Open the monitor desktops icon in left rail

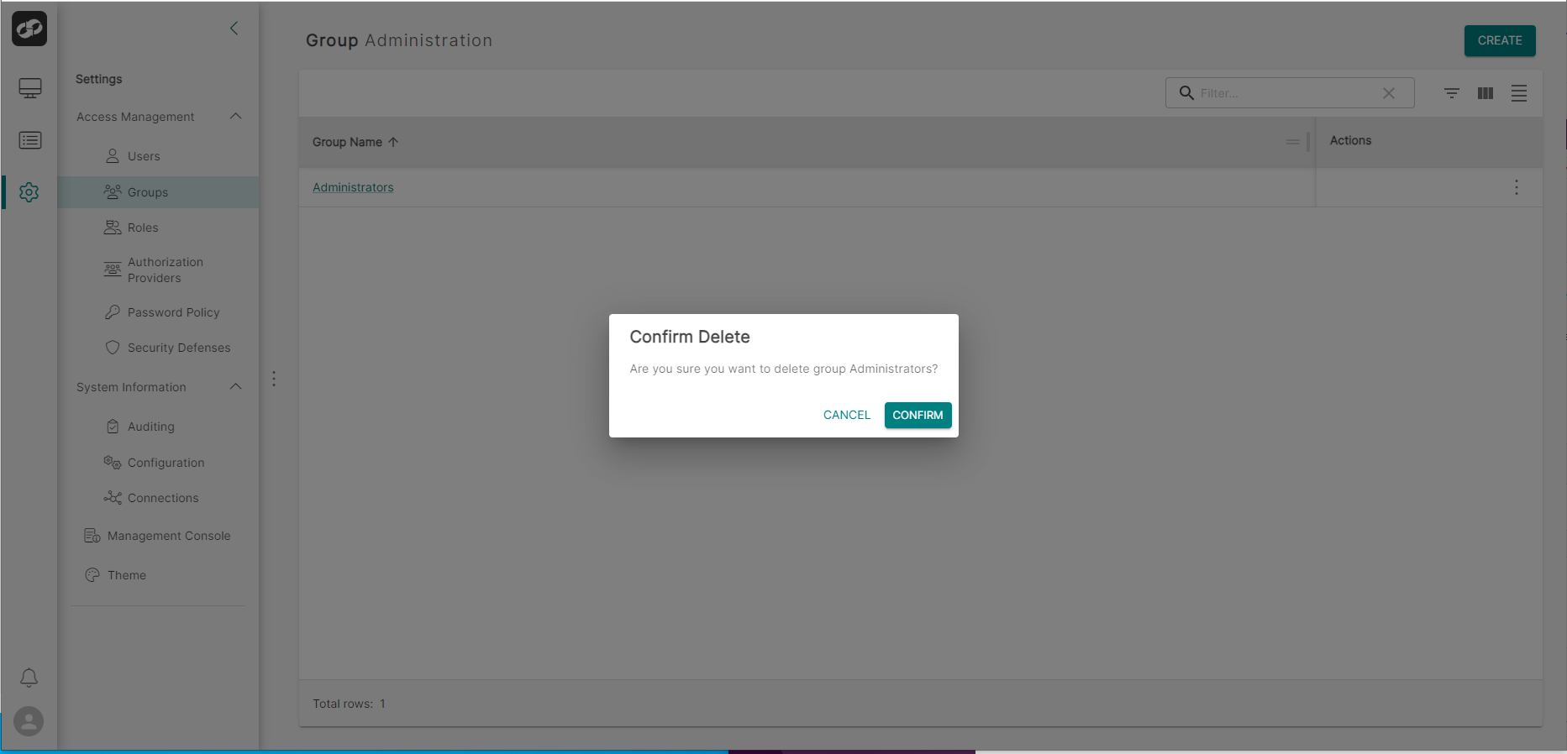(30, 88)
